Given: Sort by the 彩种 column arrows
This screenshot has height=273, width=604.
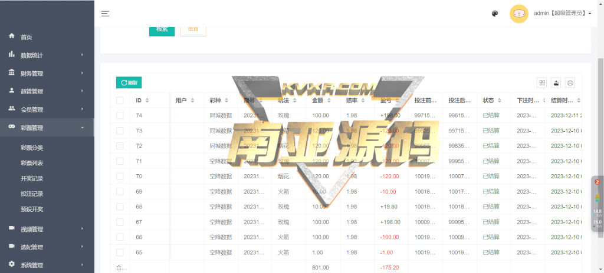Looking at the screenshot, I should coord(226,101).
